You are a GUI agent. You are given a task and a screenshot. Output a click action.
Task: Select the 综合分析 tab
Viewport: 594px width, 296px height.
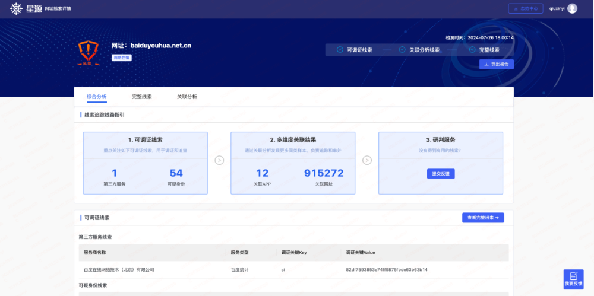pos(96,97)
